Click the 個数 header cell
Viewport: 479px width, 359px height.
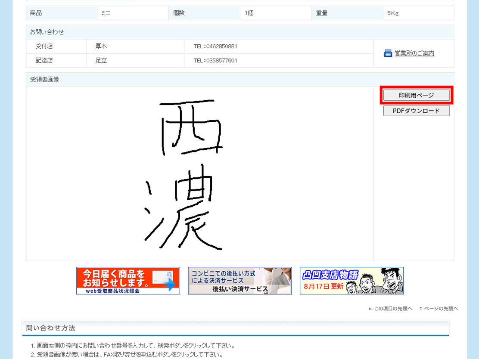click(204, 13)
